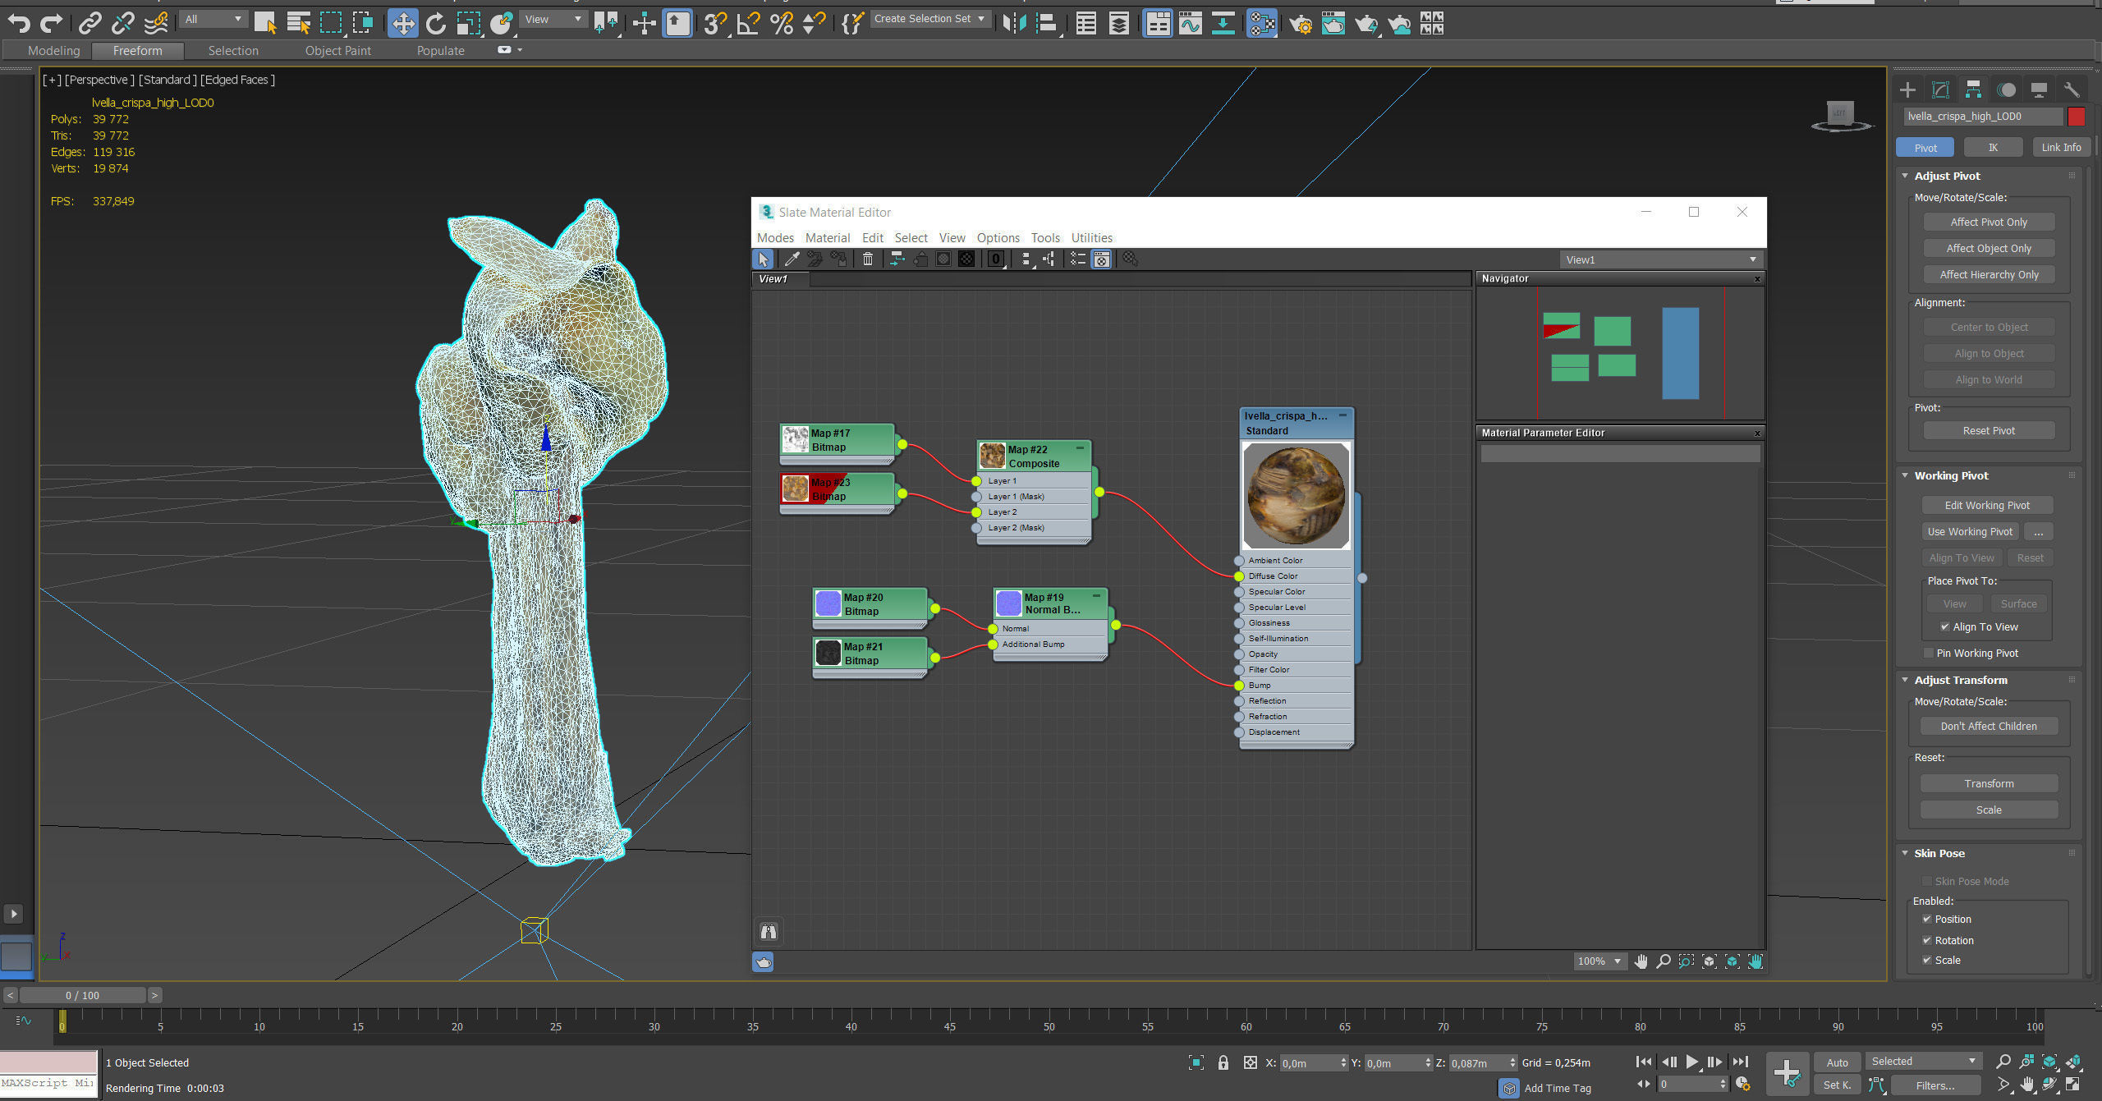This screenshot has height=1101, width=2102.
Task: Activate the Select and Rotate tool
Action: pyautogui.click(x=435, y=24)
